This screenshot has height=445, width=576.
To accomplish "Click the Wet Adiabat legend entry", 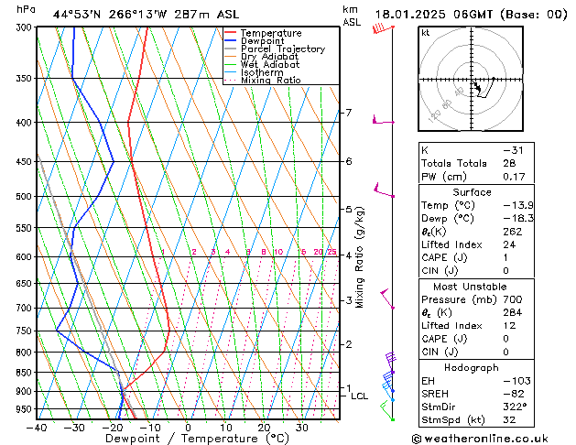I will (262, 65).
